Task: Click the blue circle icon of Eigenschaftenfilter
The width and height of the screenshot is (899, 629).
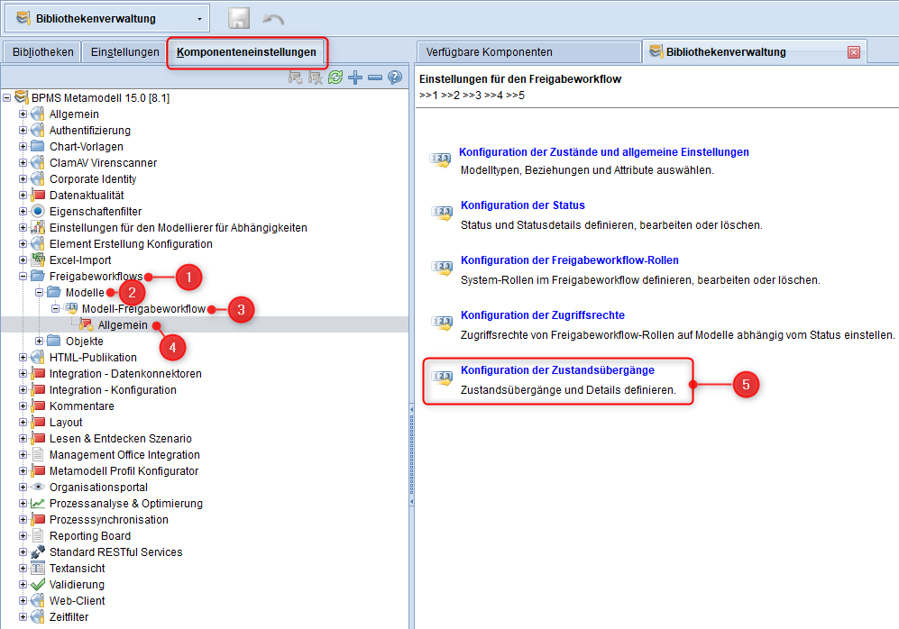Action: point(38,212)
